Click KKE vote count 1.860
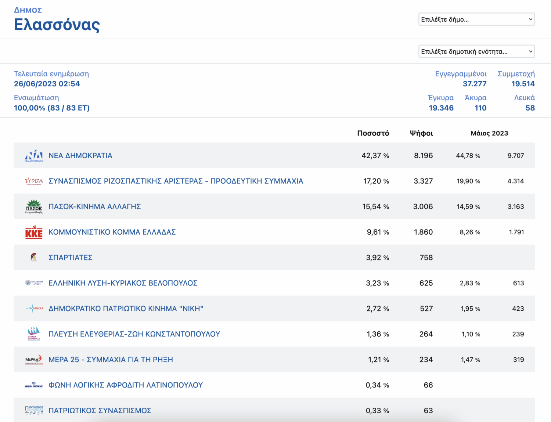 (x=423, y=232)
